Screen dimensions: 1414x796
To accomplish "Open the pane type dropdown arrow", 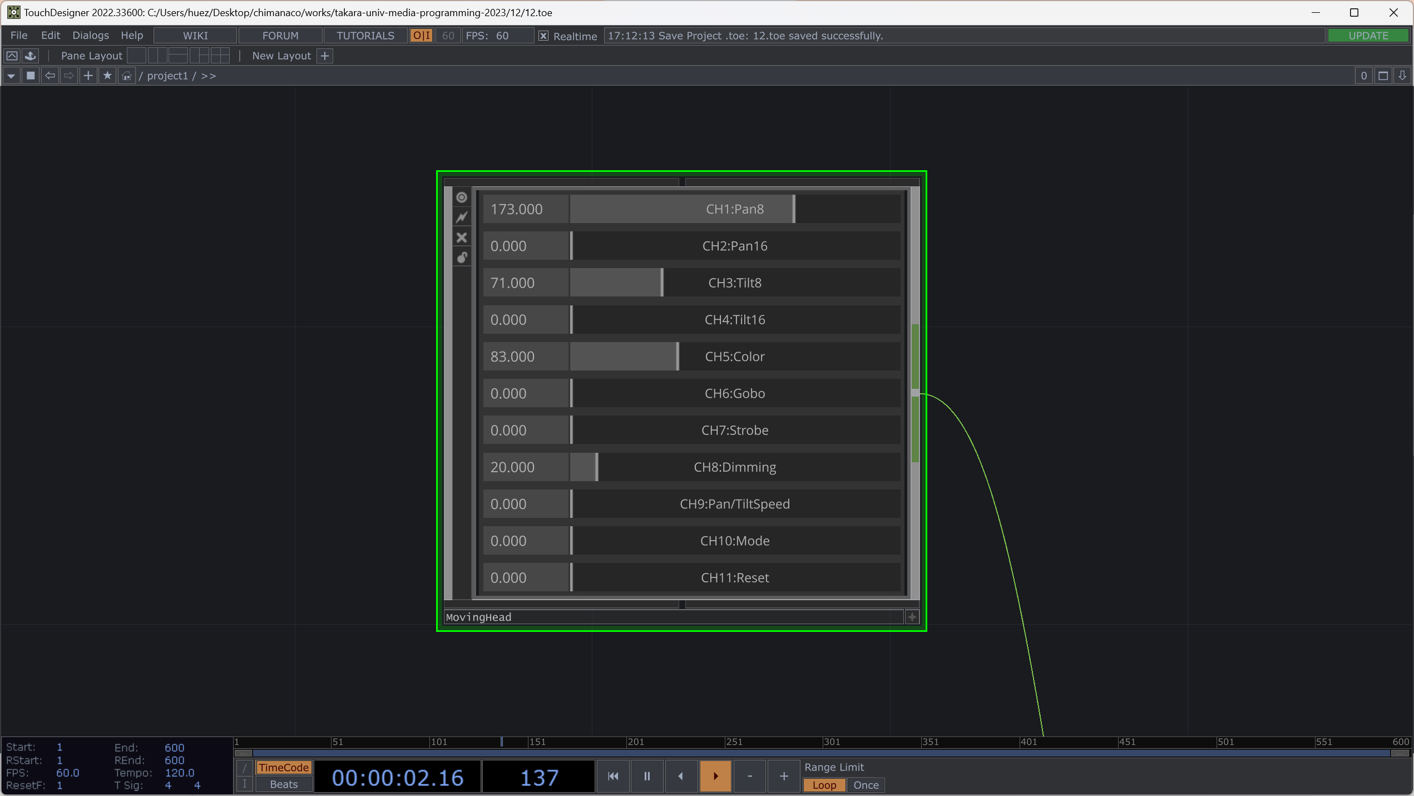I will point(11,76).
